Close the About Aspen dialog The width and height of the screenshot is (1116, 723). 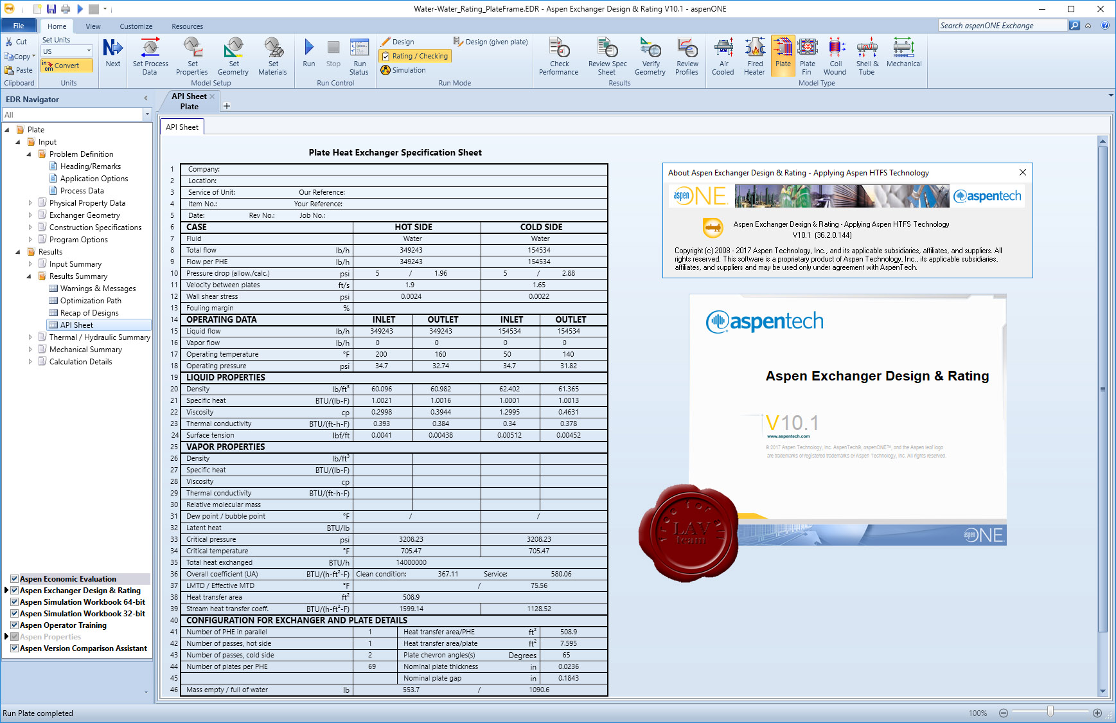[x=1023, y=172]
